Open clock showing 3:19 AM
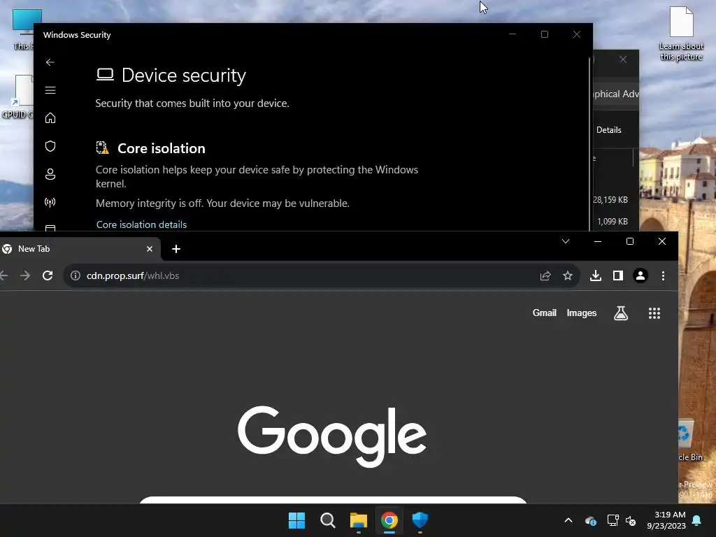Viewport: 716px width, 537px height. click(x=666, y=520)
